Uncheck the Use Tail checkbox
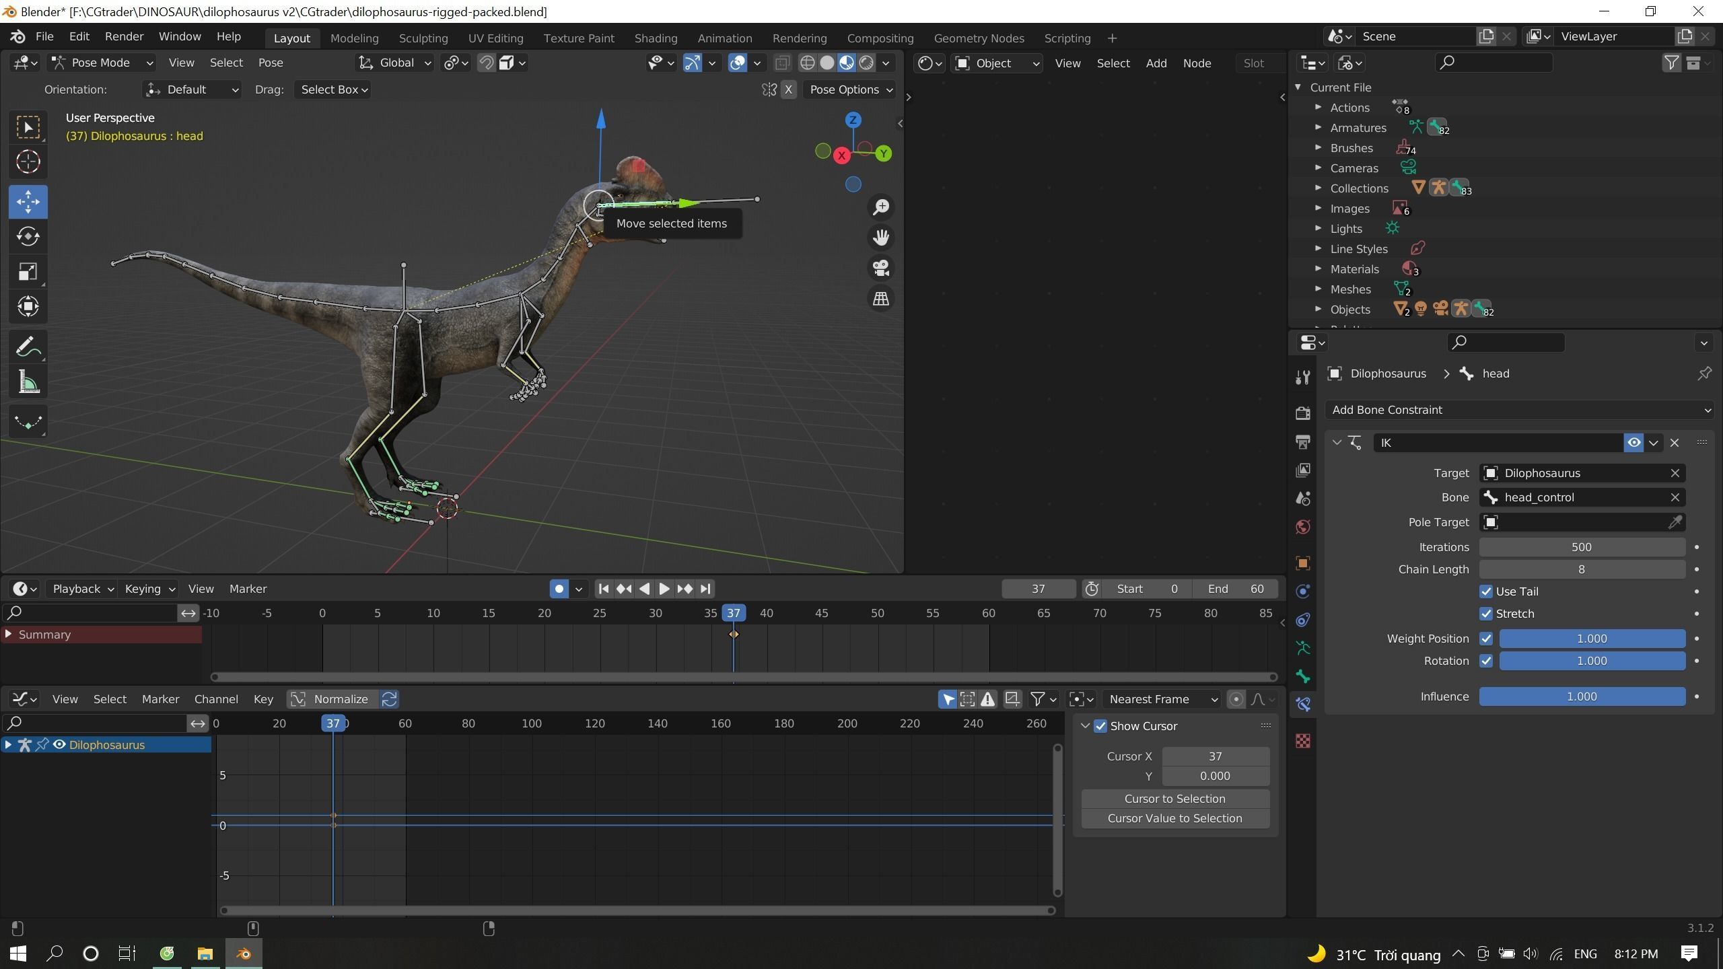The height and width of the screenshot is (969, 1723). tap(1486, 591)
